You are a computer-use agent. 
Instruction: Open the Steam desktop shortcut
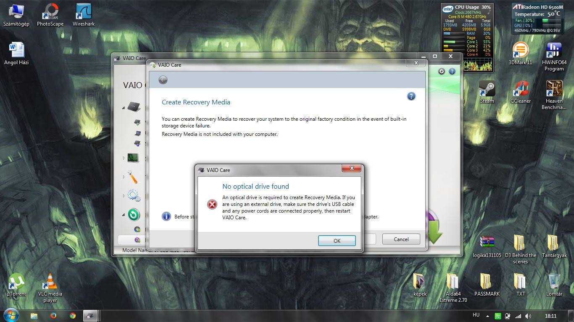(x=487, y=92)
